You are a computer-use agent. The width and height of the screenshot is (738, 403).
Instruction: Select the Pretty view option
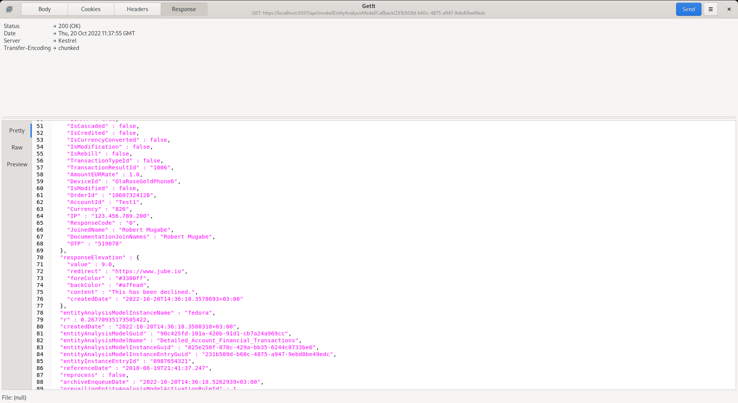click(x=17, y=131)
